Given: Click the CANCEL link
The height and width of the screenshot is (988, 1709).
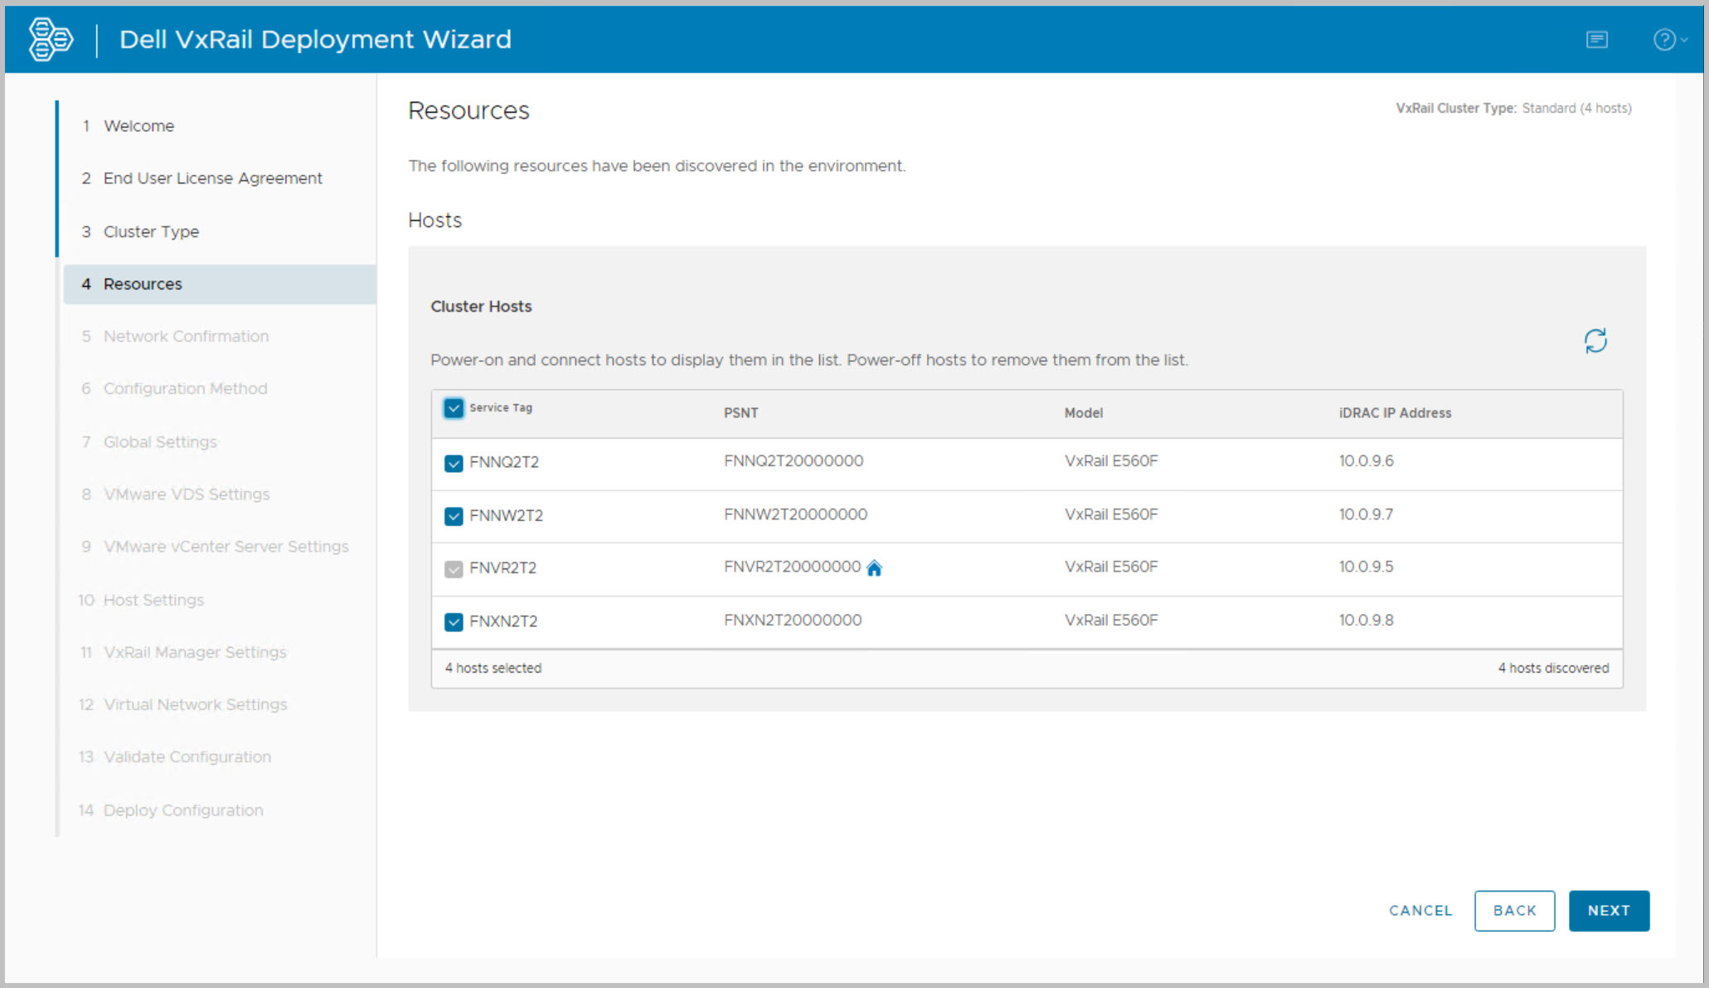Looking at the screenshot, I should 1420,911.
